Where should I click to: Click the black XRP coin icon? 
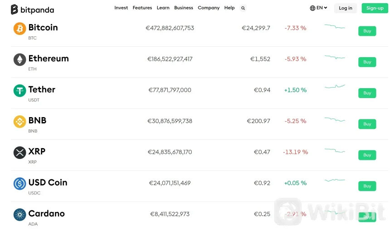click(19, 153)
